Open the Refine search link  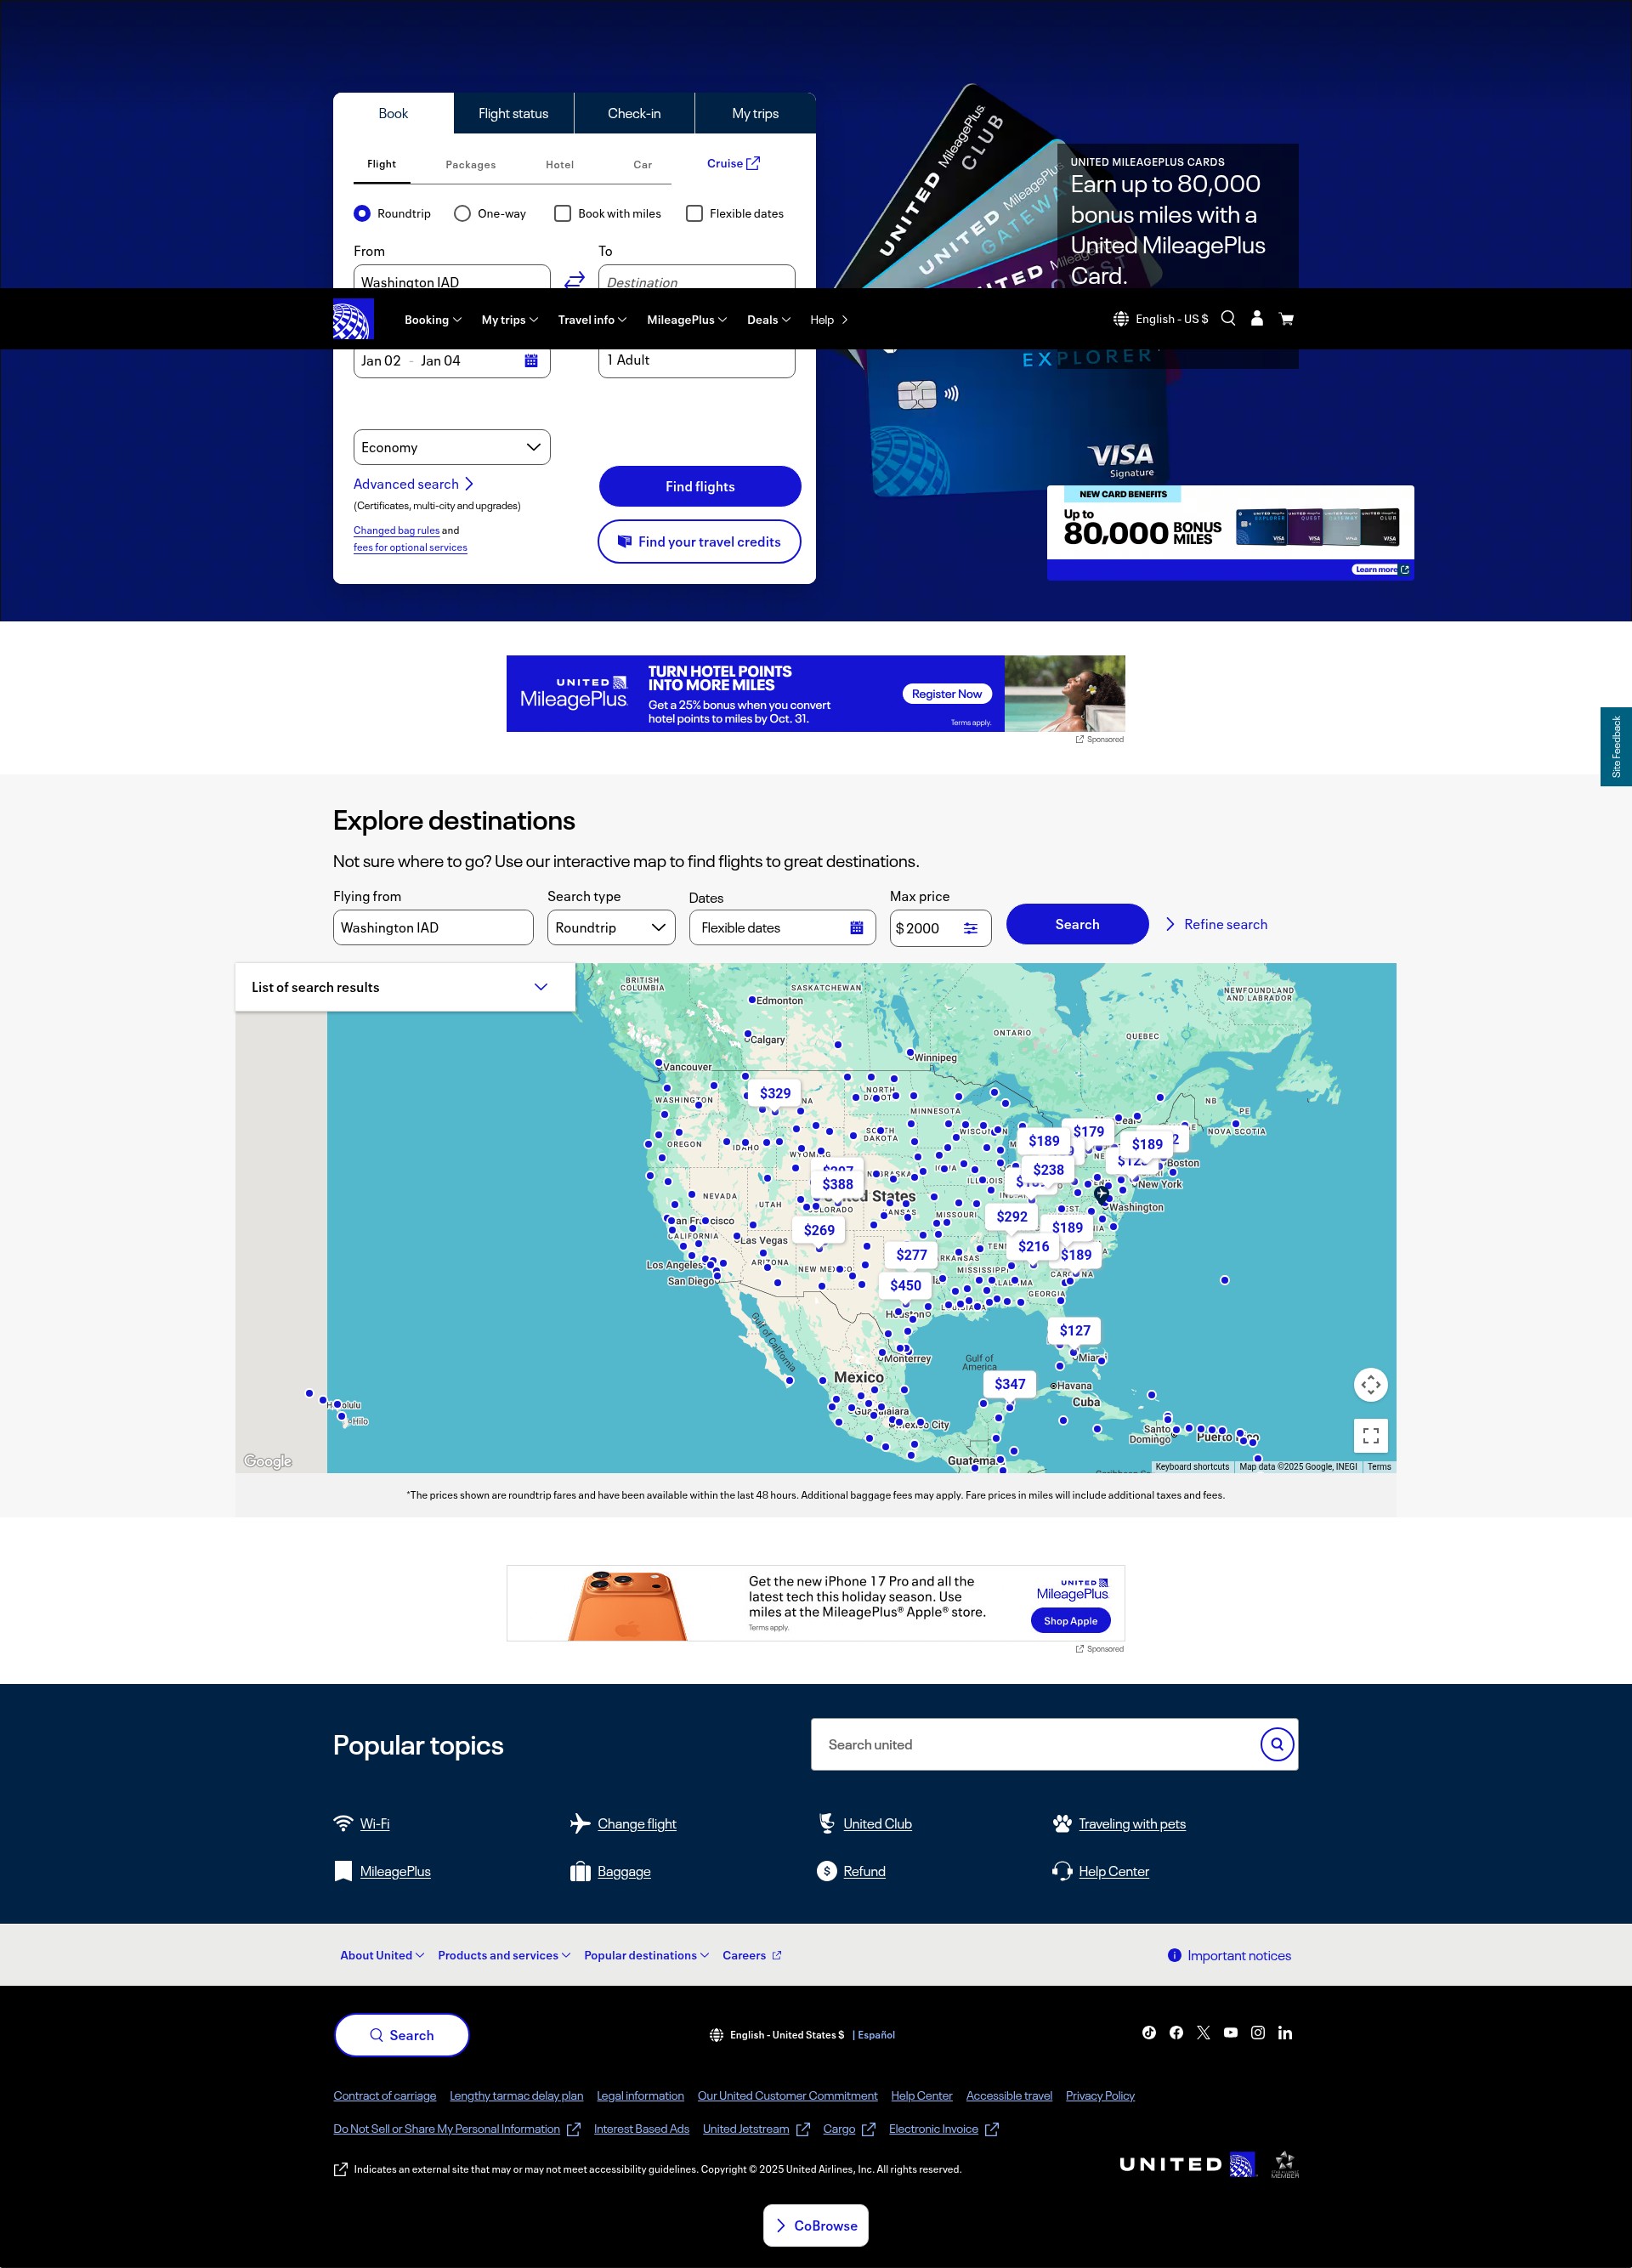1217,924
